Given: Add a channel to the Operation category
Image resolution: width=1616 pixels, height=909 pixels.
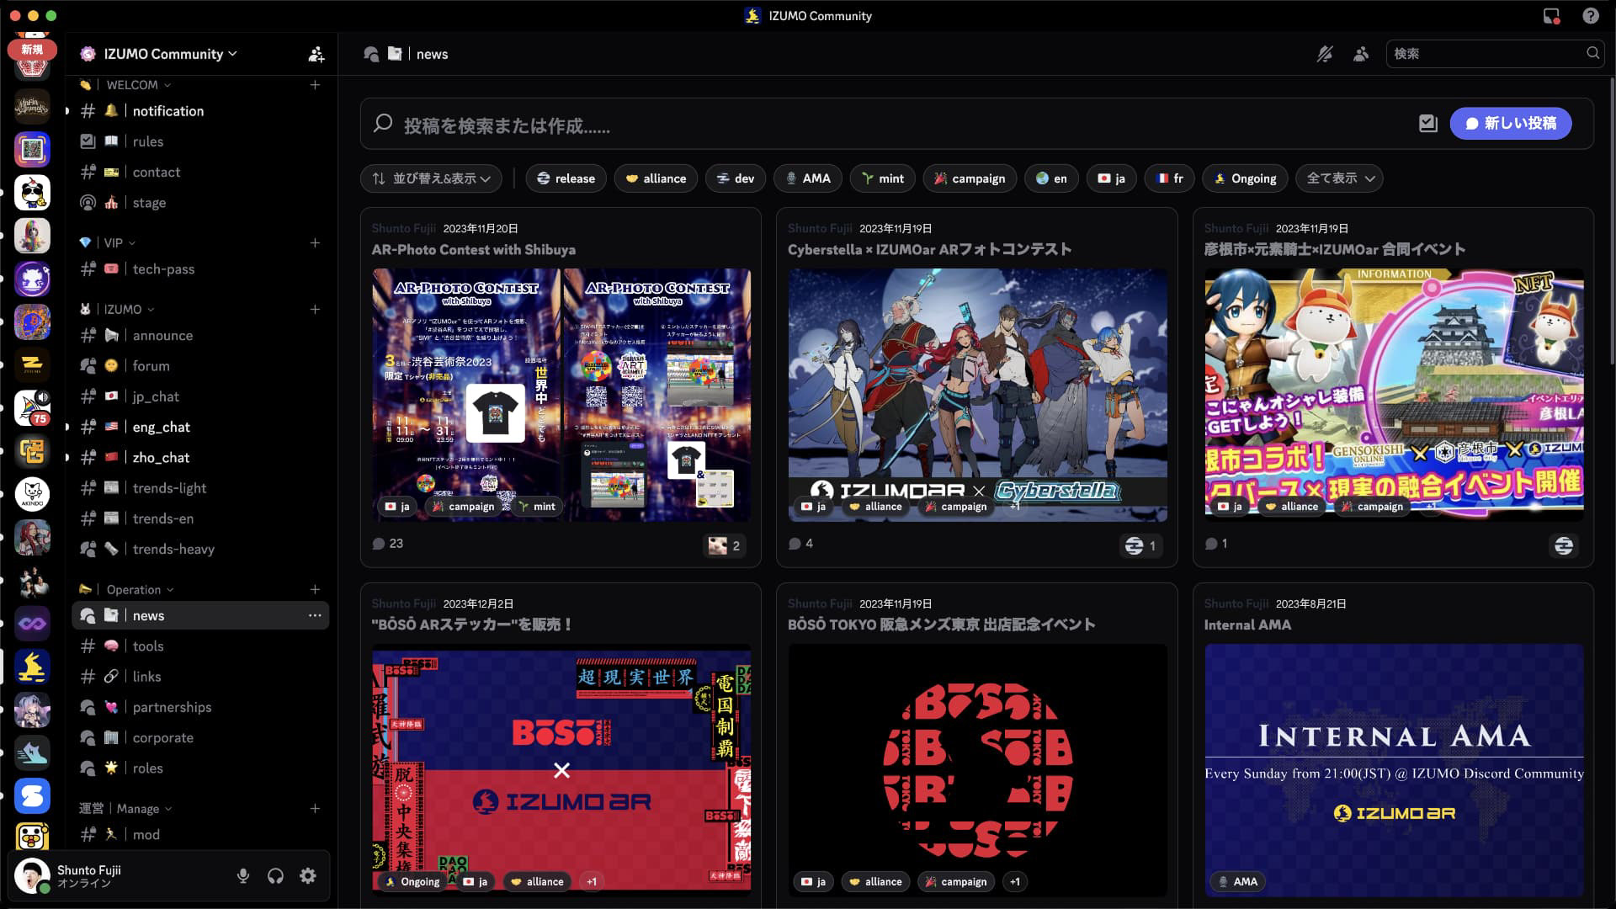Looking at the screenshot, I should [315, 589].
